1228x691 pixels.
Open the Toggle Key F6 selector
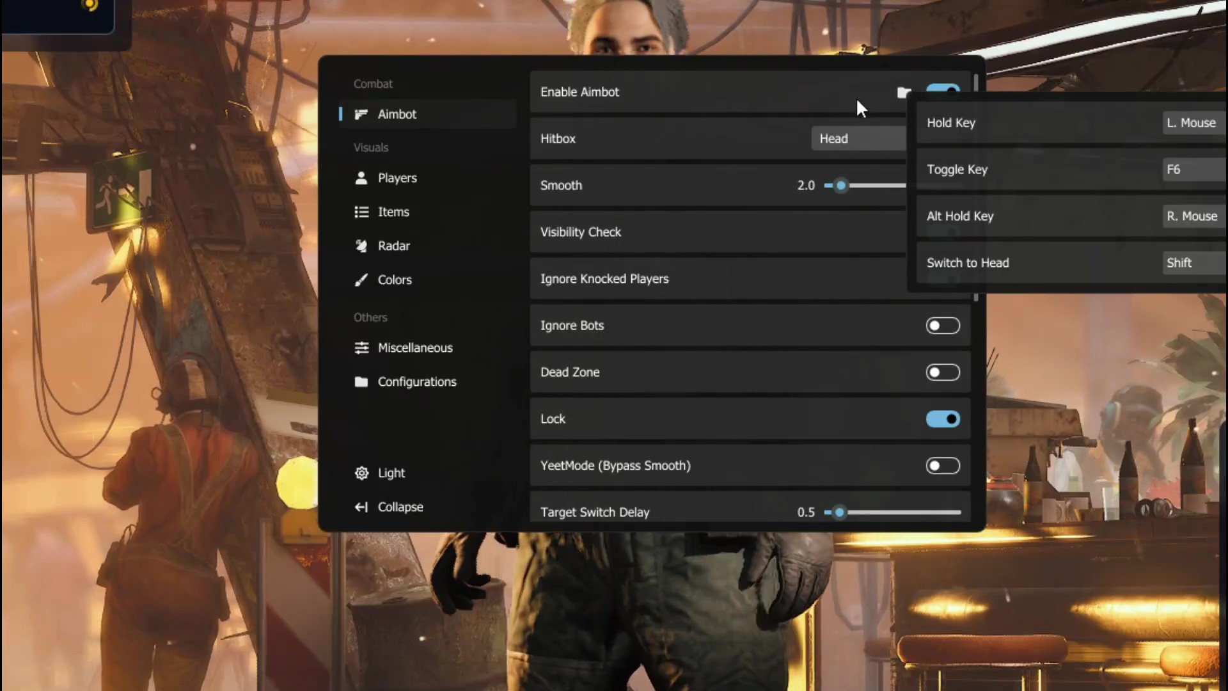[x=1193, y=170]
